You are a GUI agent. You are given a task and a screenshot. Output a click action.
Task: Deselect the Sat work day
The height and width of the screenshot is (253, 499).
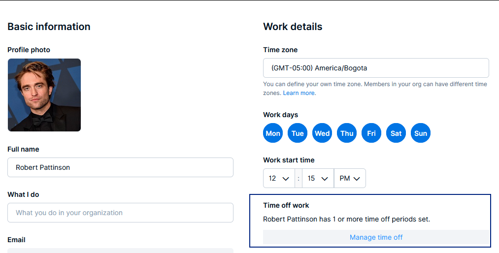coord(396,133)
